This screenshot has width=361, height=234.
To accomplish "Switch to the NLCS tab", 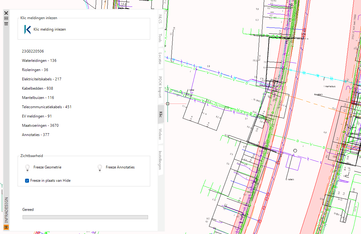I will pos(160,19).
